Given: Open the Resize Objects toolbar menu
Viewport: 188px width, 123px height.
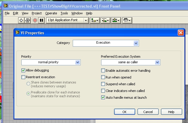Looking at the screenshot, I should [116, 20].
